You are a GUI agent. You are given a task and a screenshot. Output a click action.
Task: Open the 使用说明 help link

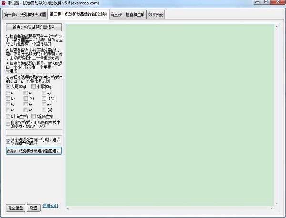coord(50,206)
